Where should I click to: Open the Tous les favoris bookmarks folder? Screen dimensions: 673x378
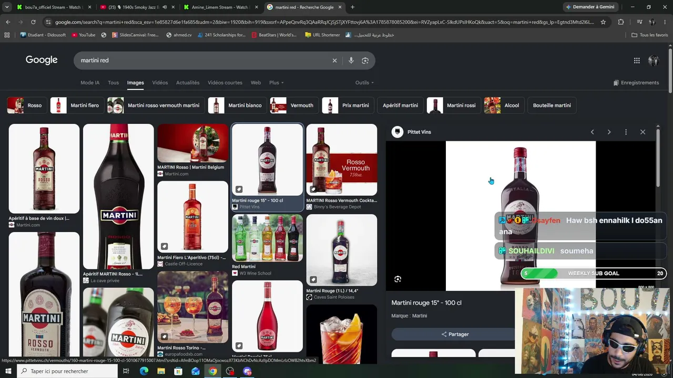pyautogui.click(x=650, y=35)
